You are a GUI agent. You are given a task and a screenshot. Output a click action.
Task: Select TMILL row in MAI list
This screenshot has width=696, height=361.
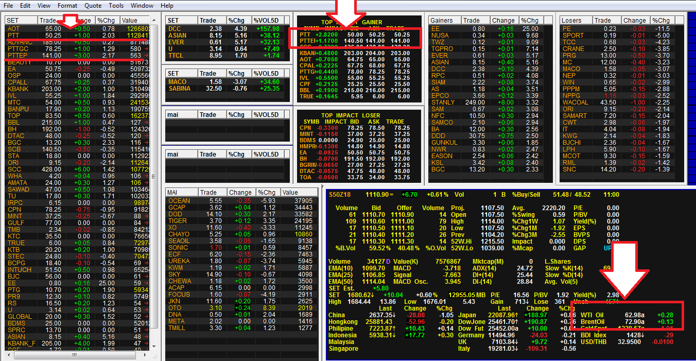(x=241, y=328)
